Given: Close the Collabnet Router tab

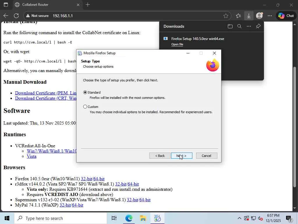Looking at the screenshot, I should click(x=78, y=5).
